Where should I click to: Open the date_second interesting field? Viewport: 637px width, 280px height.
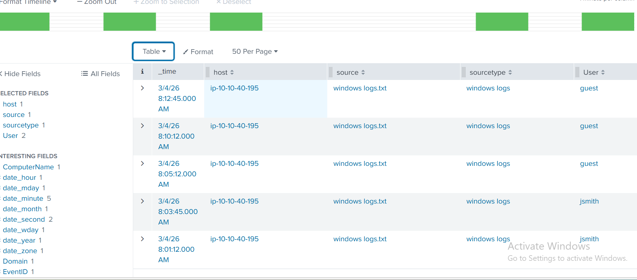click(24, 219)
